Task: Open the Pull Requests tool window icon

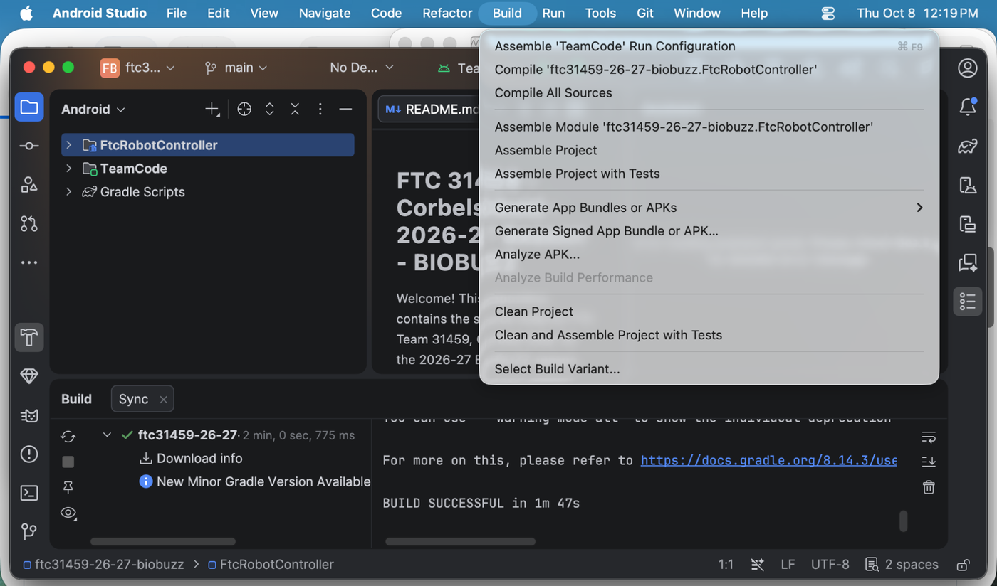Action: [29, 223]
